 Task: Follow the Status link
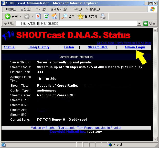(9, 47)
